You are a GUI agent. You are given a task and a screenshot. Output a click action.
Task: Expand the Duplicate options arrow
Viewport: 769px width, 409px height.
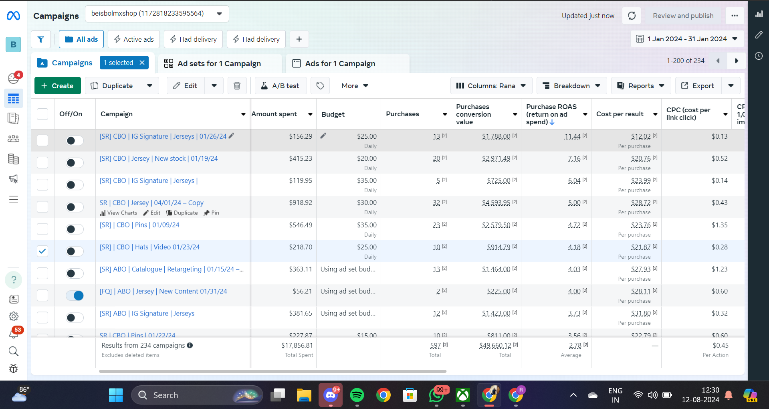point(149,86)
